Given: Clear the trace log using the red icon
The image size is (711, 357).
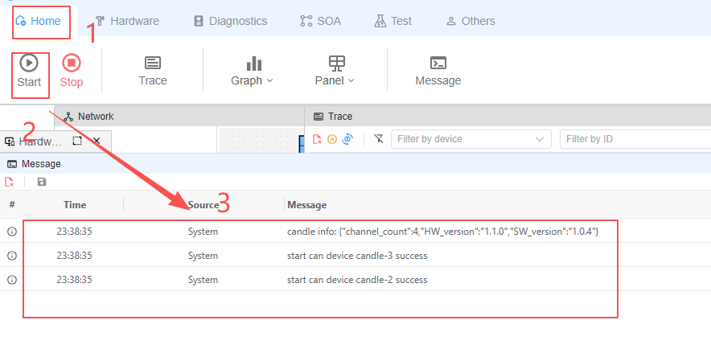Looking at the screenshot, I should click(318, 139).
